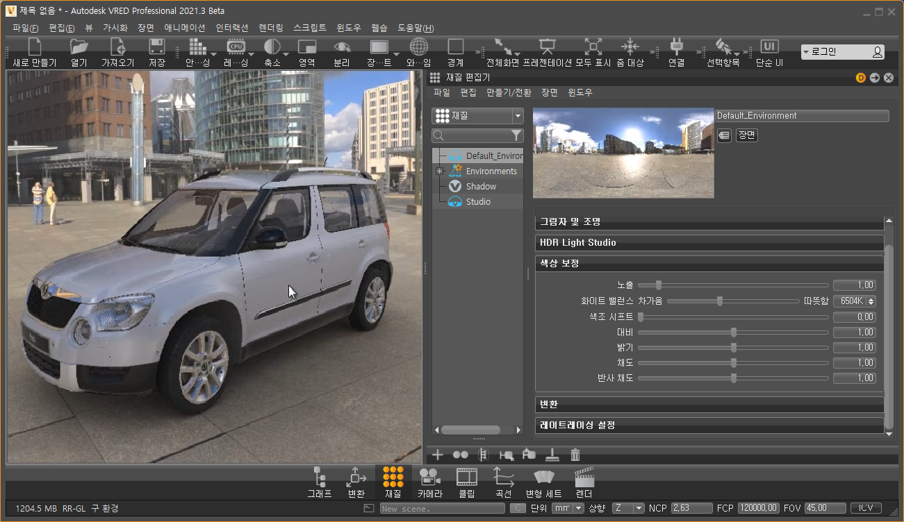Screen dimensions: 904x522
Task: Open the 애니메이션 main menu
Action: 185,28
